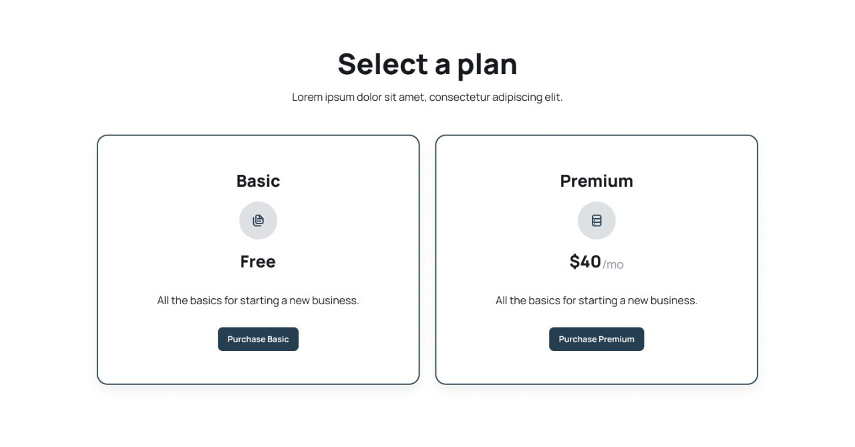Click the gap between the two plan cards
Screen dimensions: 855x447
tap(427, 260)
